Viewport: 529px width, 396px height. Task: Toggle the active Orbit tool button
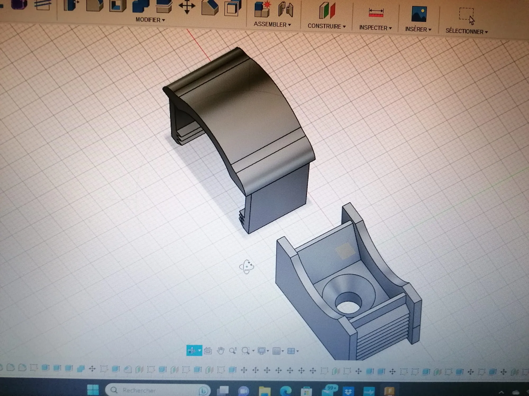click(x=191, y=351)
